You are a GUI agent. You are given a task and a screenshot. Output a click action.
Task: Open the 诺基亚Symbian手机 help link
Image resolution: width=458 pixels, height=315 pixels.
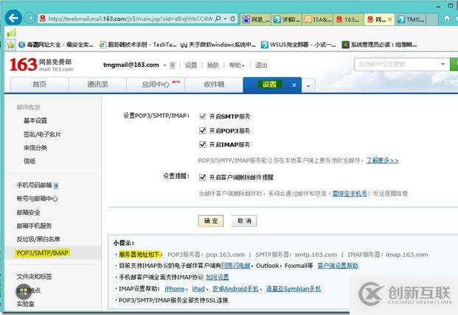(294, 289)
